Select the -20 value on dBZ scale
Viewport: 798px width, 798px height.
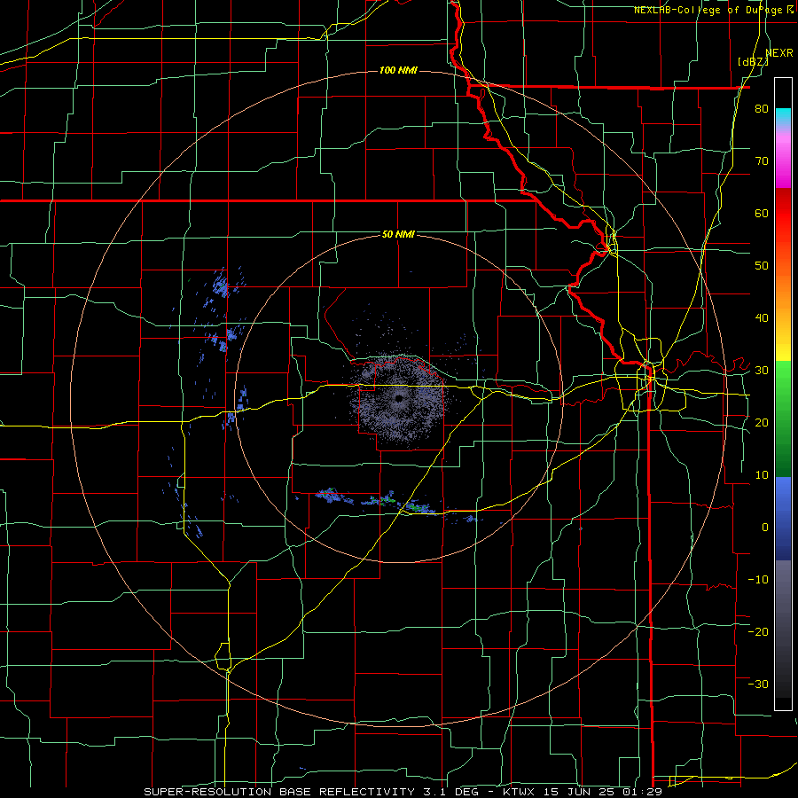tap(758, 631)
